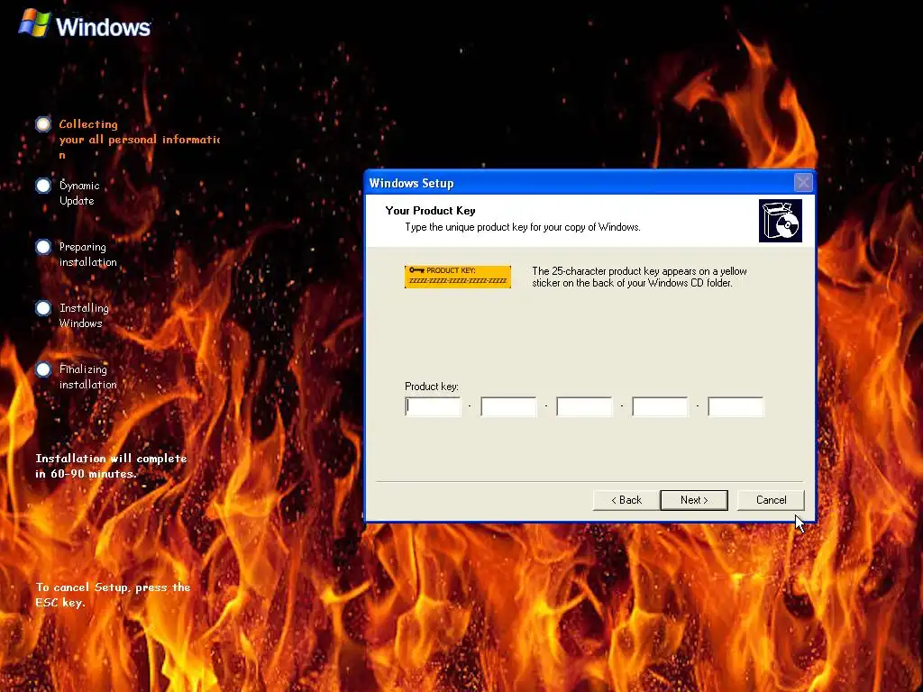The image size is (923, 692).
Task: Click 'Collecting your all personal information' label
Action: pos(140,140)
